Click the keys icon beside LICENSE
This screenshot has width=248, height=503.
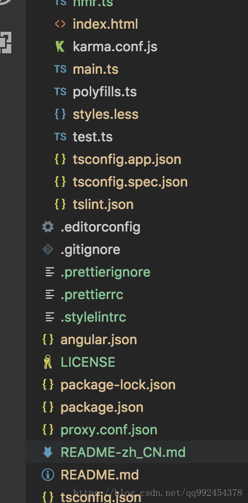pos(48,362)
